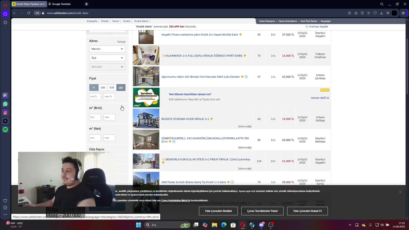Select GBP currency option
This screenshot has width=409, height=230.
(x=121, y=88)
